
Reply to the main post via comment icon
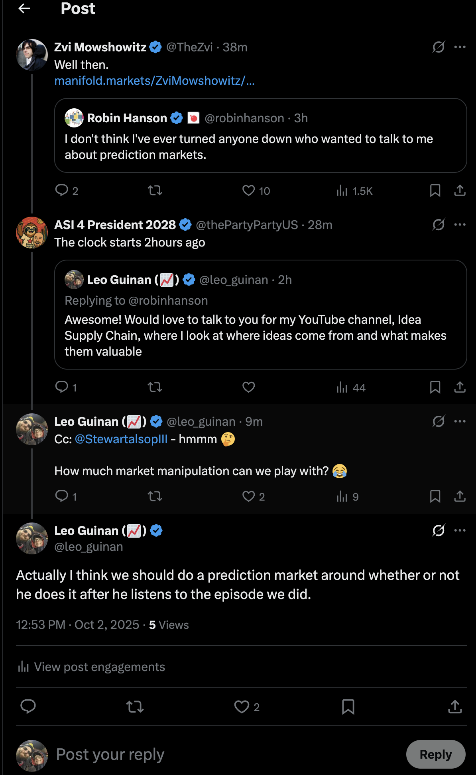[28, 707]
